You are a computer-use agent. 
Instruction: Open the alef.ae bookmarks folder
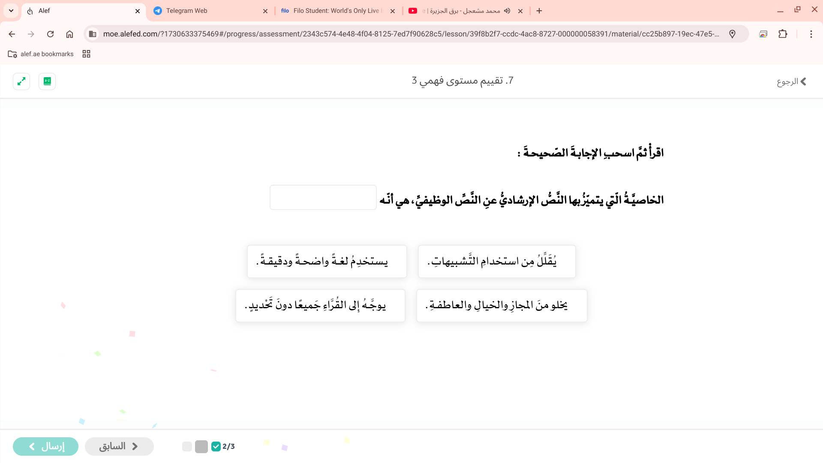point(41,54)
